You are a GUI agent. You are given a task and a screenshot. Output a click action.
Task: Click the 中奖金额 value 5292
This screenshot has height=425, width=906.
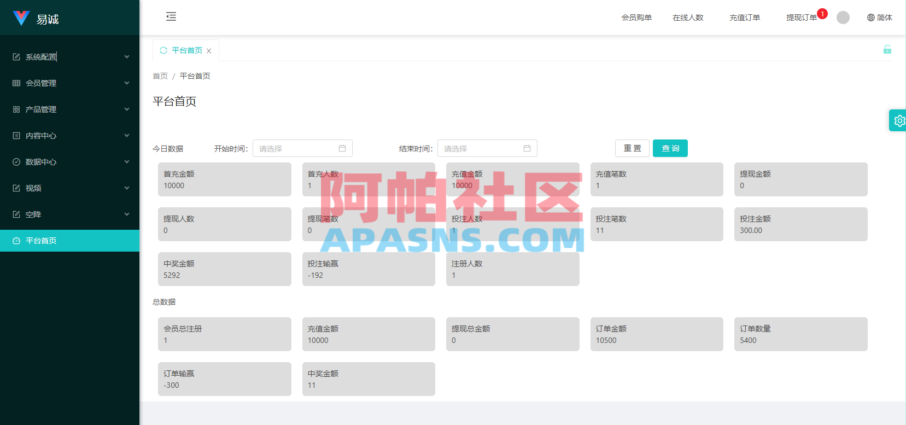[x=172, y=275]
